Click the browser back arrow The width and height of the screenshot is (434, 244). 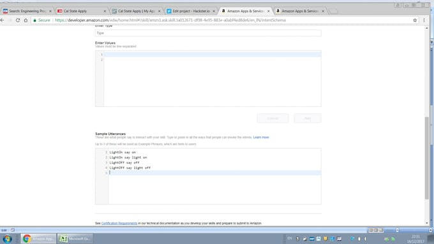[2, 20]
